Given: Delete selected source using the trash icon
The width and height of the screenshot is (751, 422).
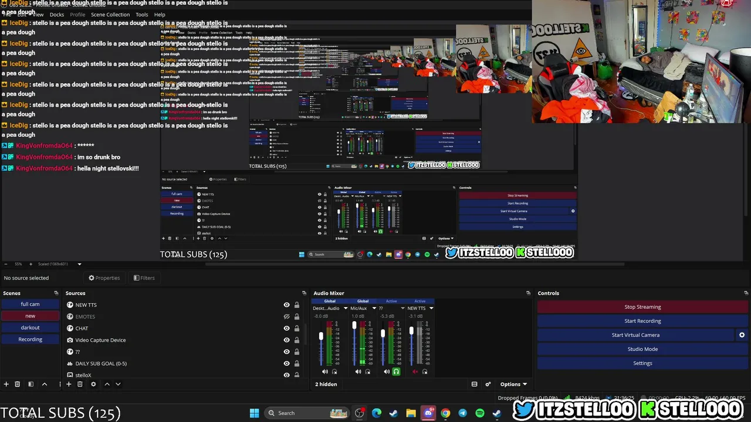Looking at the screenshot, I should click(80, 384).
